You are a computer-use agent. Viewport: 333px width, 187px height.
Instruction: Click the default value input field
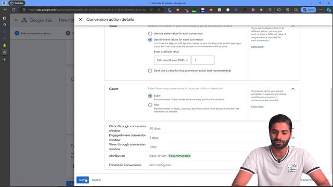tap(203, 60)
